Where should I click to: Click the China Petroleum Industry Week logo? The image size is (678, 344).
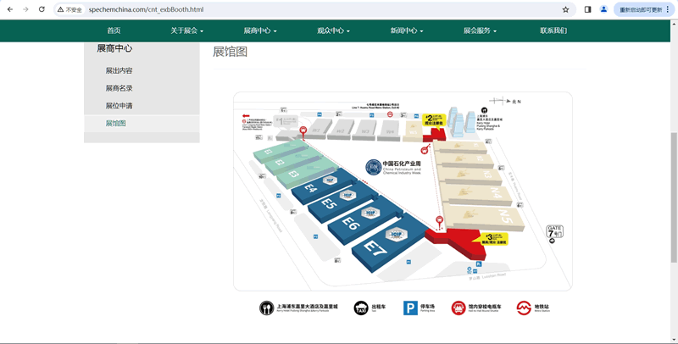[x=374, y=169]
